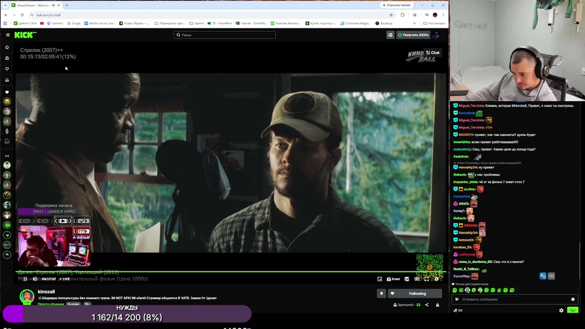Mute the stream volume icon

tap(35, 279)
